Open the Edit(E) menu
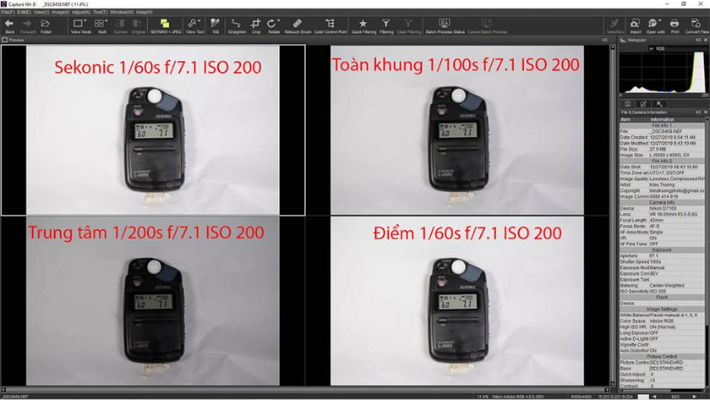The height and width of the screenshot is (400, 710). click(x=24, y=12)
